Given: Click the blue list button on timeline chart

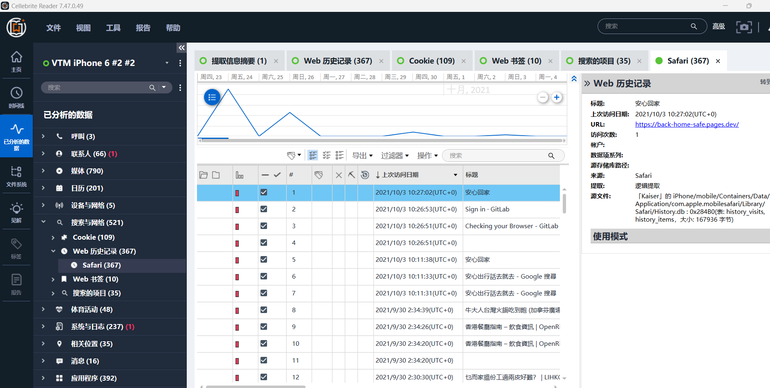Looking at the screenshot, I should tap(212, 97).
